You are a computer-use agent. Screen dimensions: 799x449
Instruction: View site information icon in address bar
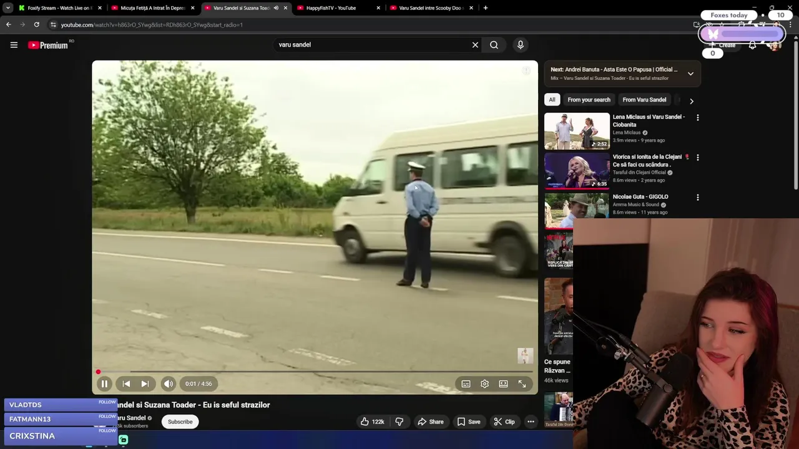(x=54, y=25)
